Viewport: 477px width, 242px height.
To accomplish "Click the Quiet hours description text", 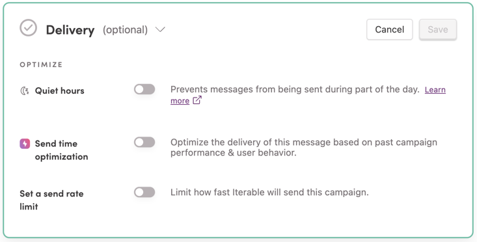I will pos(295,89).
